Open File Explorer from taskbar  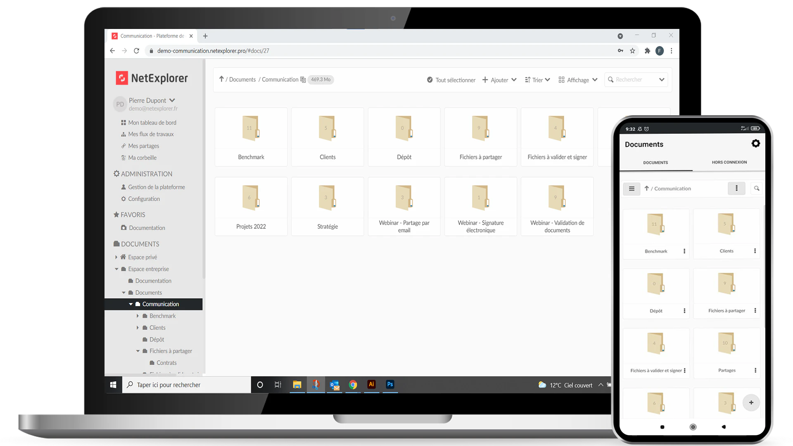(297, 385)
